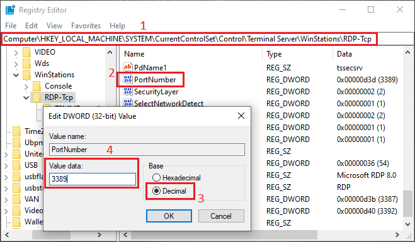This screenshot has width=415, height=242.
Task: Select the USB tree label
Action: pos(31,165)
